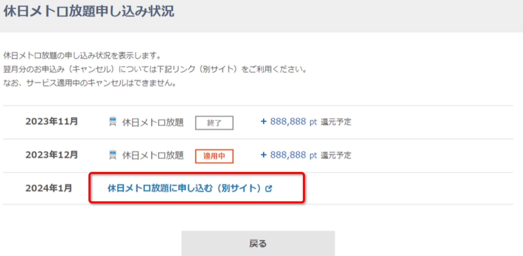Click 休日メトロ放題 label in the December row
Screen dimensions: 523x256
(x=153, y=156)
